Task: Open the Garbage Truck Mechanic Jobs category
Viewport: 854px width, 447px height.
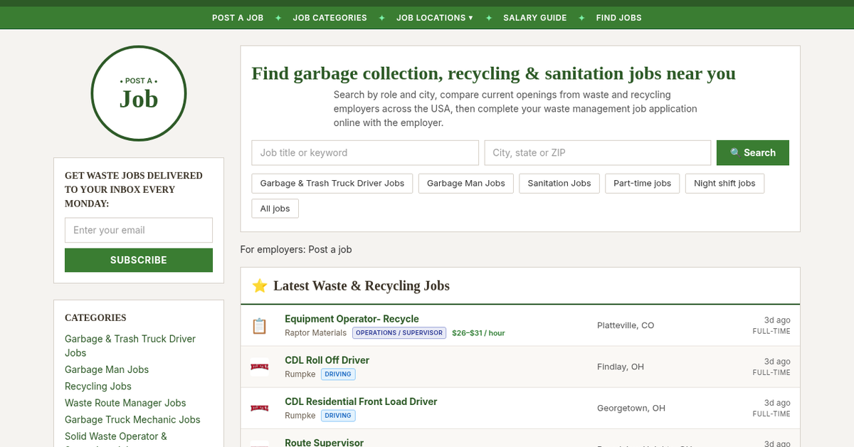Action: click(x=132, y=420)
